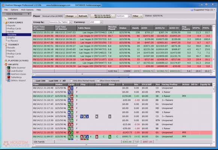Click the Import section icon
The height and width of the screenshot is (150, 218).
click(x=6, y=19)
